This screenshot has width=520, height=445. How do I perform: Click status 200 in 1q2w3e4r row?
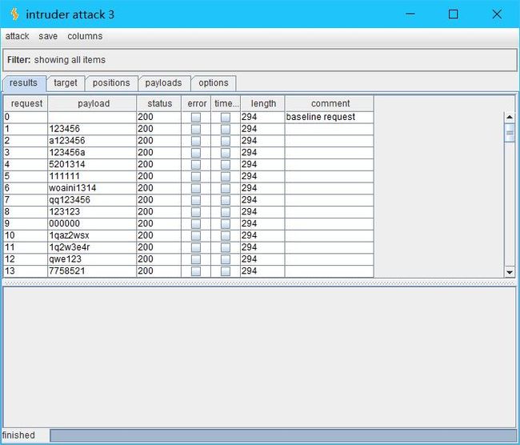pos(159,247)
